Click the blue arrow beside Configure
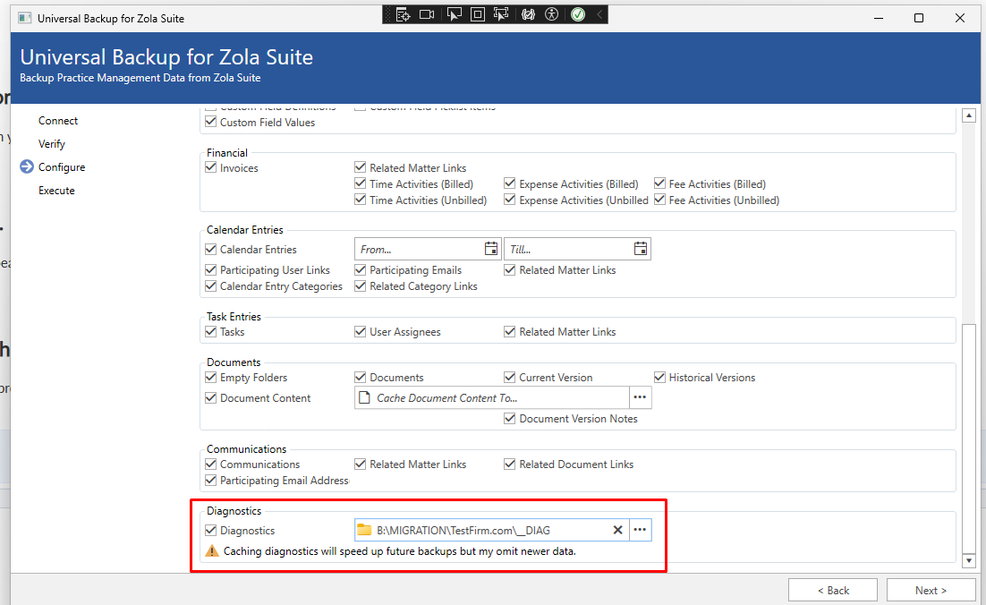 click(27, 166)
